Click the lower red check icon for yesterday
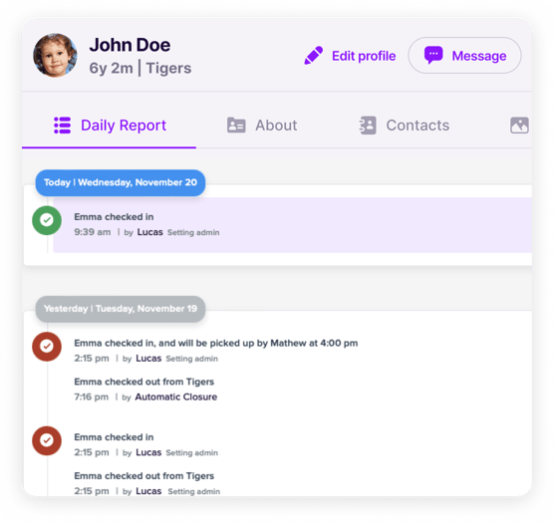Viewport: 554px width, 522px height. click(47, 440)
